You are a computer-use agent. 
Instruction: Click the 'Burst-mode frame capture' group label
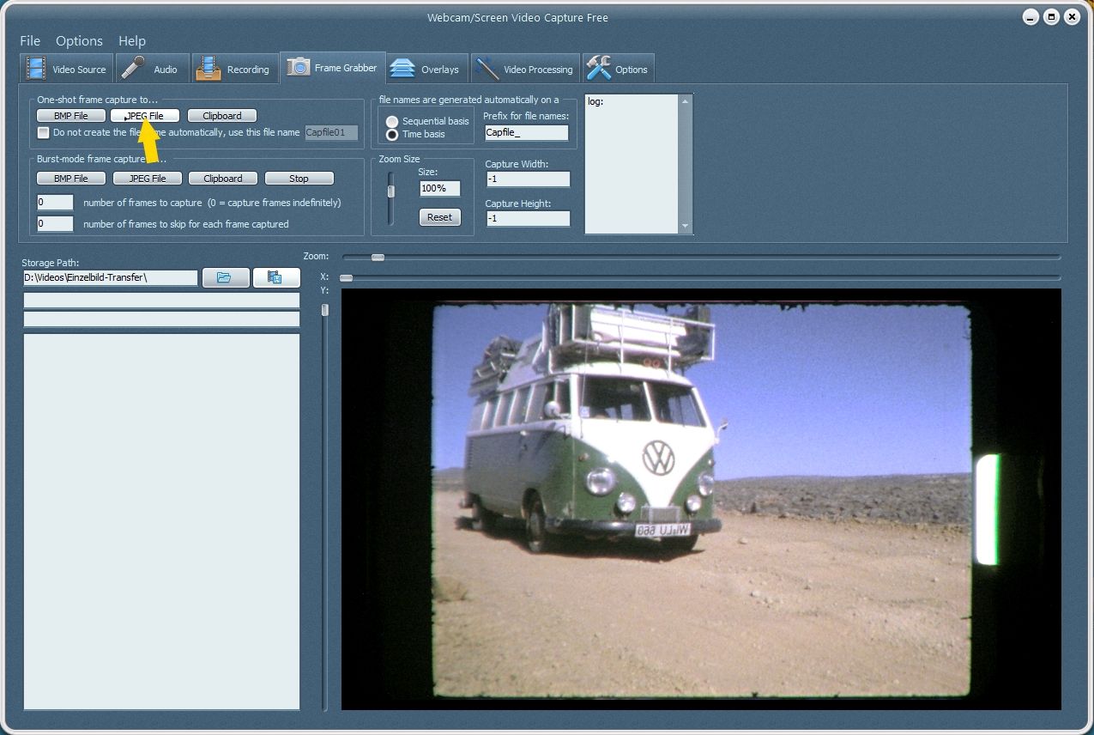(x=100, y=160)
